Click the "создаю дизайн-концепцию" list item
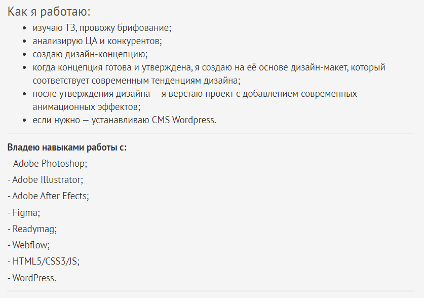424x298 pixels. point(90,54)
